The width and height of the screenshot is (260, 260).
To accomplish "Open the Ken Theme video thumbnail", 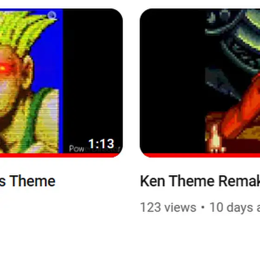I will click(x=200, y=83).
